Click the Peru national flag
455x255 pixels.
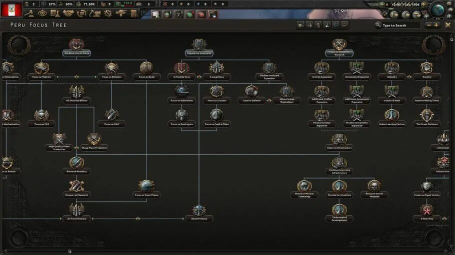click(11, 9)
